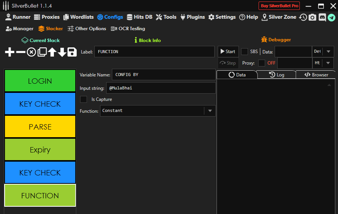Click the clone block icon

click(x=42, y=52)
